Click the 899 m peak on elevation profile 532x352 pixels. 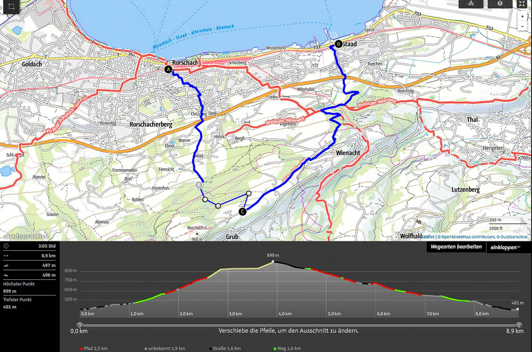coord(274,262)
